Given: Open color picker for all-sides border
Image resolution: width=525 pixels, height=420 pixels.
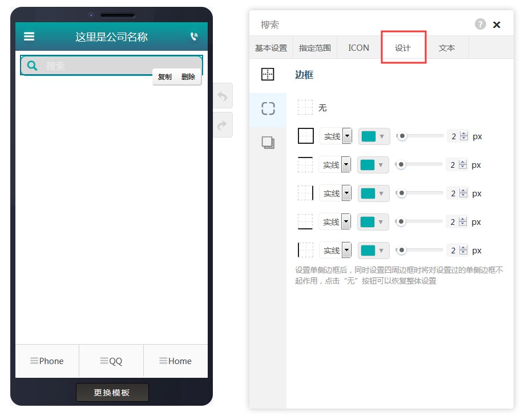Looking at the screenshot, I should tap(374, 136).
